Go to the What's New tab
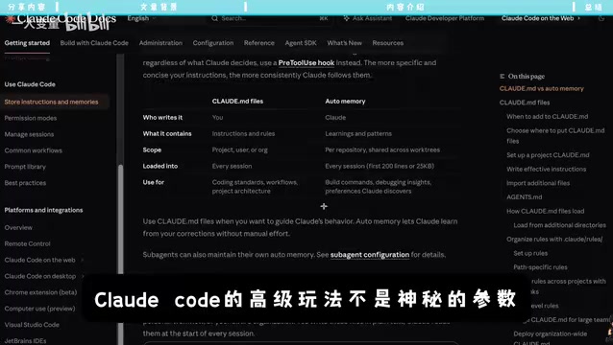The height and width of the screenshot is (345, 613). pyautogui.click(x=344, y=43)
